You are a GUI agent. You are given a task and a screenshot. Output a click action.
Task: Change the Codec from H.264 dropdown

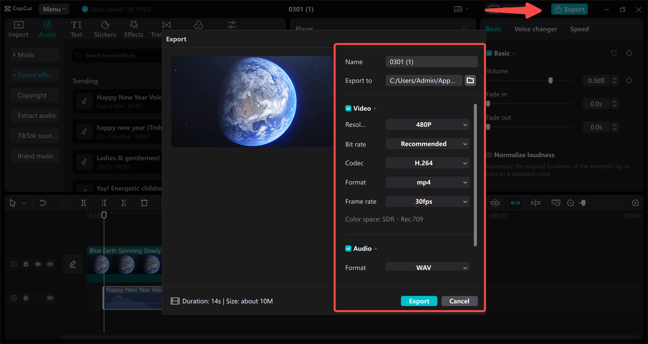click(x=427, y=163)
